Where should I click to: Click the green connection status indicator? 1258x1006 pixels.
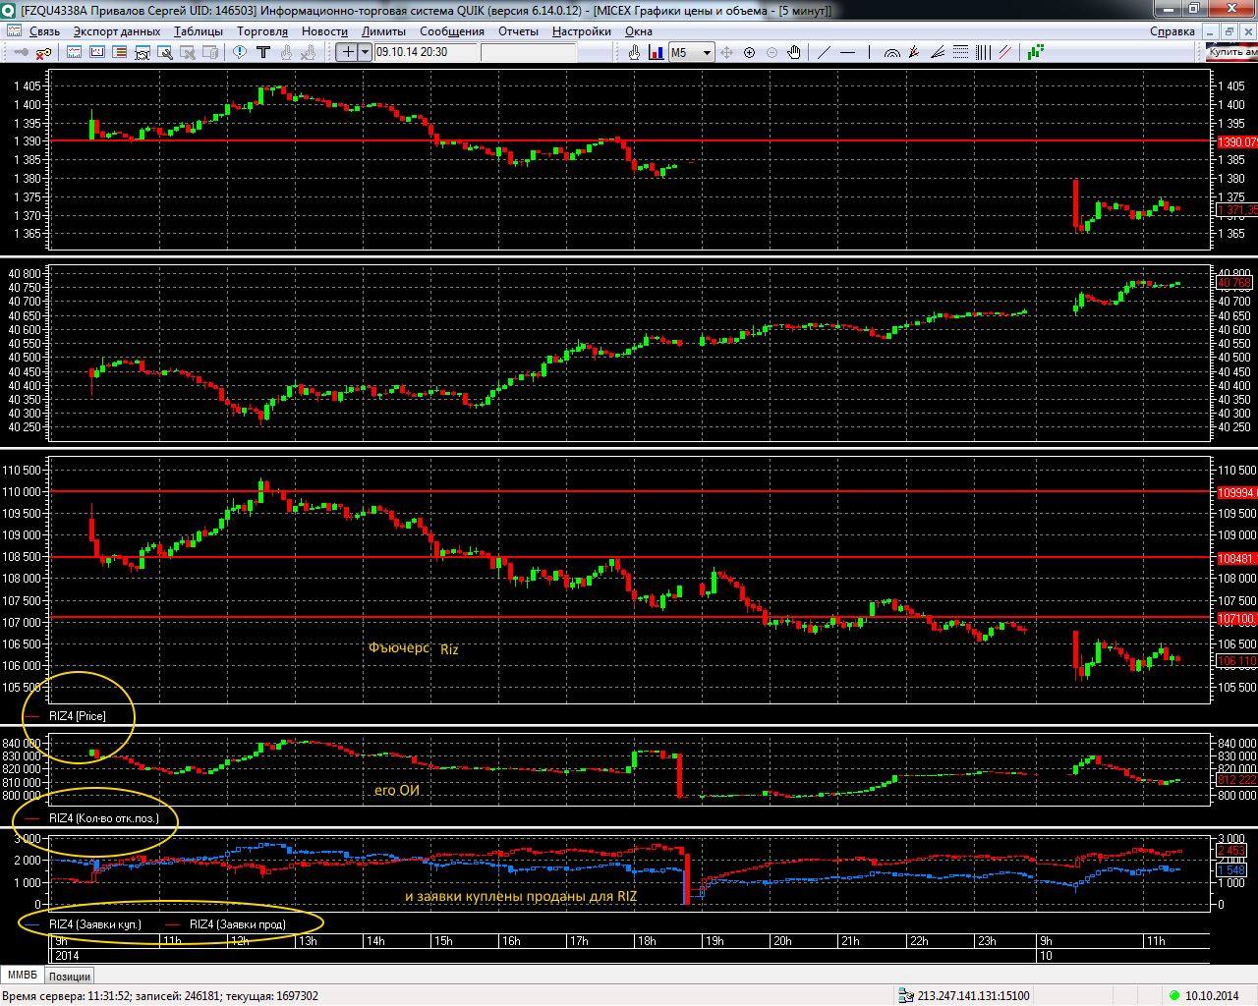[1173, 996]
